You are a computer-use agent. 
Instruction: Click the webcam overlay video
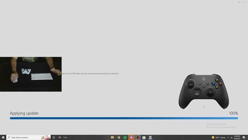(31, 74)
